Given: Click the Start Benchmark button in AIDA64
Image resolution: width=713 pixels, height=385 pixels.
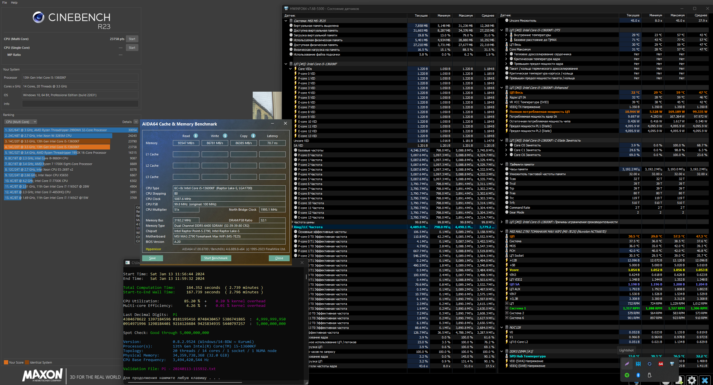Looking at the screenshot, I should point(216,258).
